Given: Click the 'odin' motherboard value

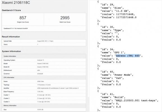Looking at the screenshot, I should [x=38, y=70].
